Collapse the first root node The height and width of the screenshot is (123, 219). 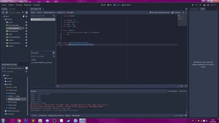2,16
